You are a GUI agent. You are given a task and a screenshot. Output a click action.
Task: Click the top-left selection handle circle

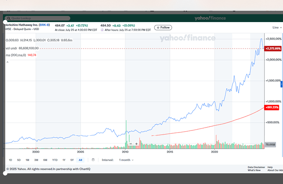[5, 22]
